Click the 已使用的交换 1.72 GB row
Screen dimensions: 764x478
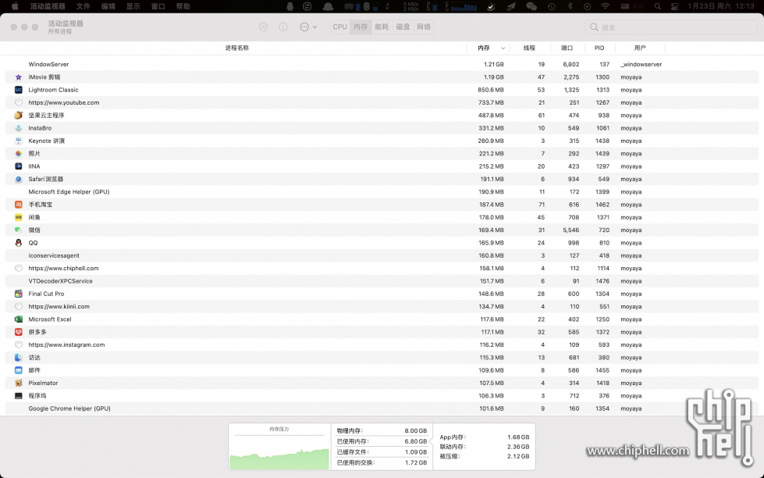tap(382, 462)
